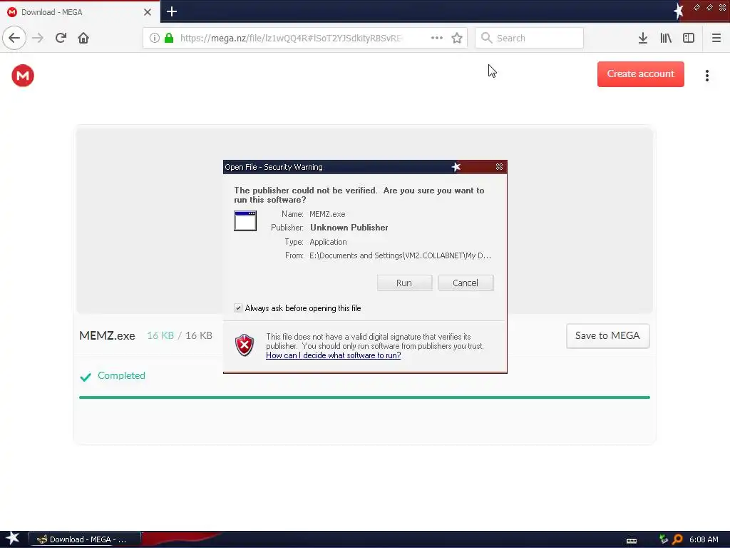Open How can I decide what software link
Image resolution: width=730 pixels, height=548 pixels.
(x=334, y=355)
